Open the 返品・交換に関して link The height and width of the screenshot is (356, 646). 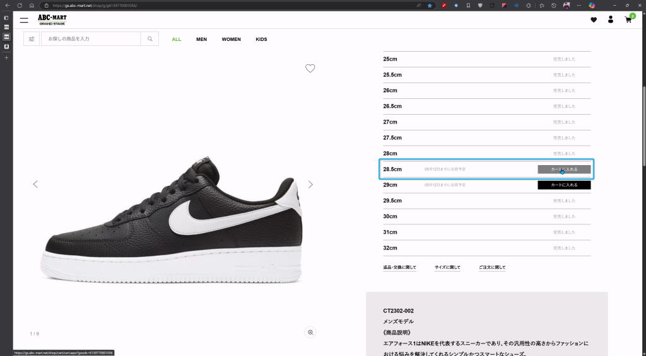coord(399,268)
